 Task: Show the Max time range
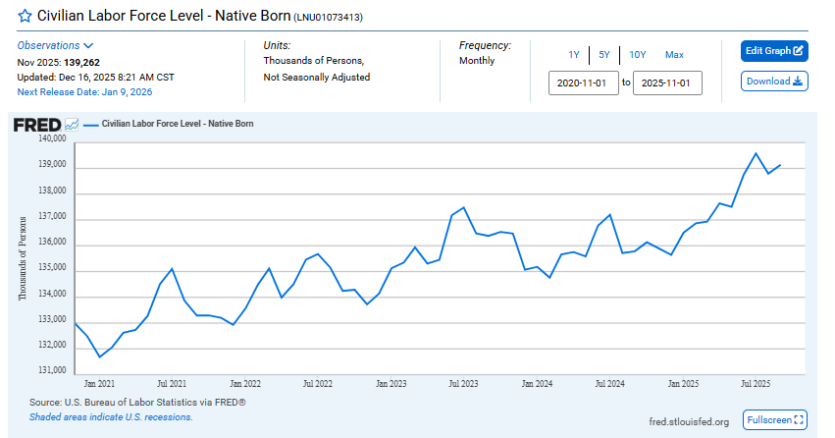click(x=674, y=55)
